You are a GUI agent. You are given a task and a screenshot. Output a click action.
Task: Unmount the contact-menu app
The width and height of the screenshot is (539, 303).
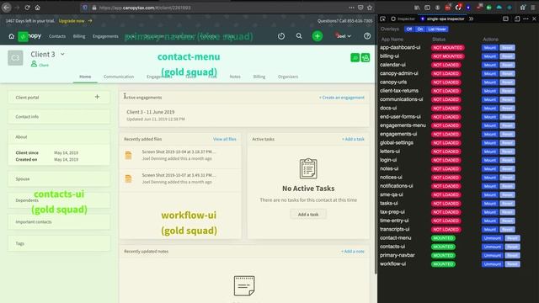(x=492, y=238)
